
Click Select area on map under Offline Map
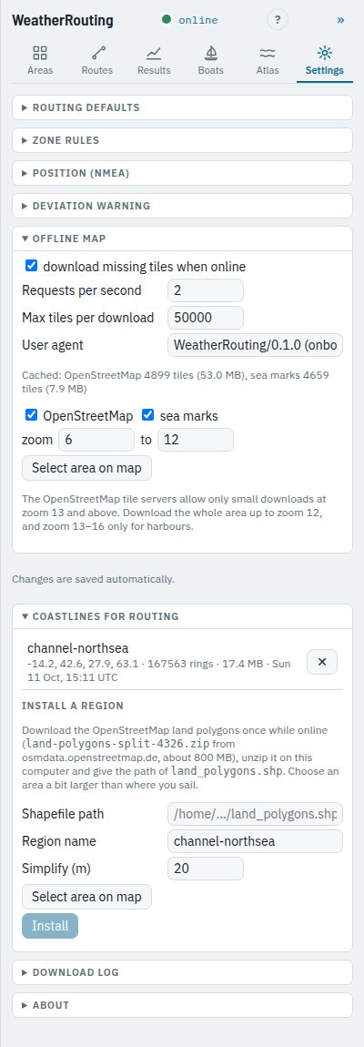click(86, 468)
